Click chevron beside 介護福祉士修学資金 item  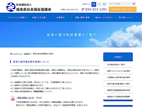point(105,77)
